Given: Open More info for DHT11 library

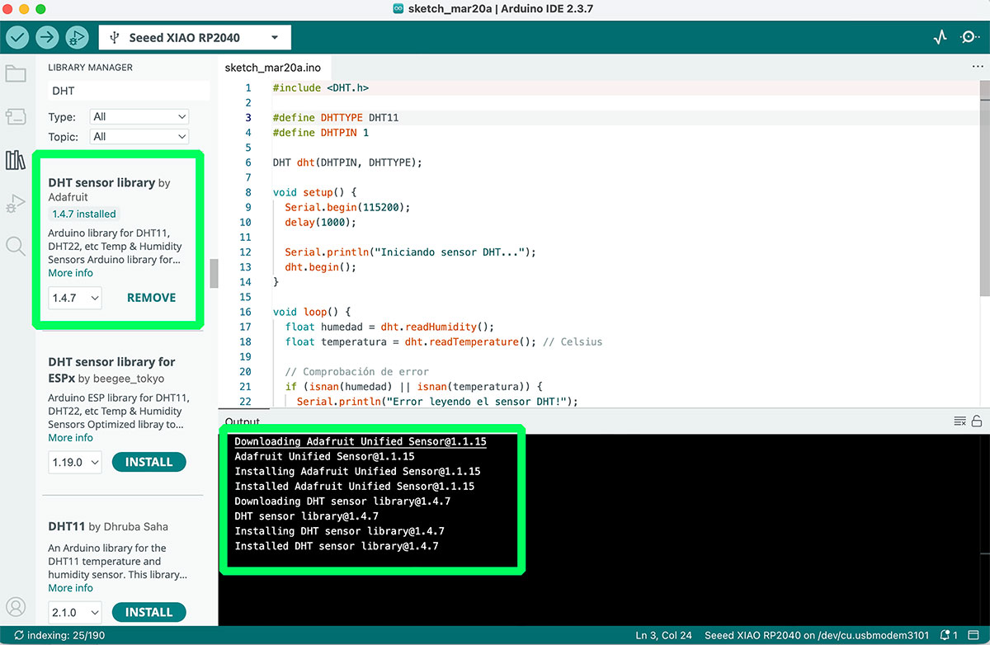Looking at the screenshot, I should 70,588.
